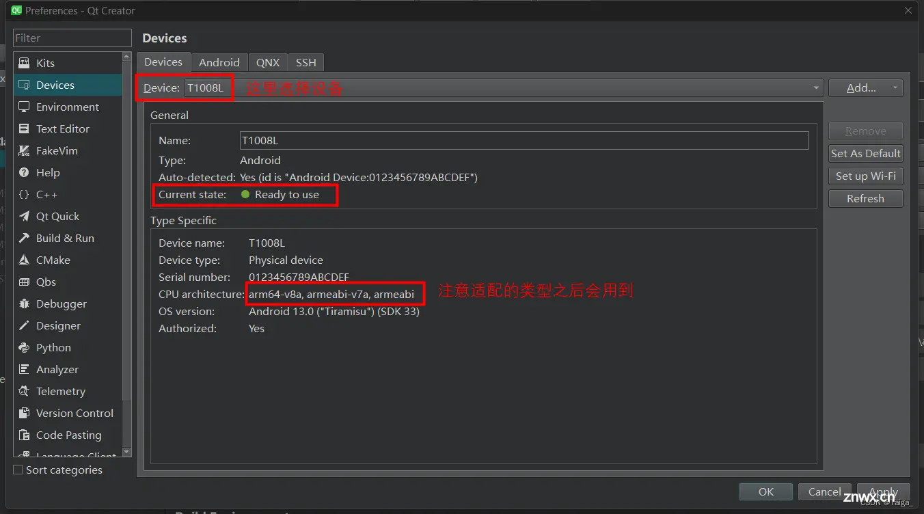Image resolution: width=924 pixels, height=514 pixels.
Task: Click the Ready to use status text
Action: point(286,195)
